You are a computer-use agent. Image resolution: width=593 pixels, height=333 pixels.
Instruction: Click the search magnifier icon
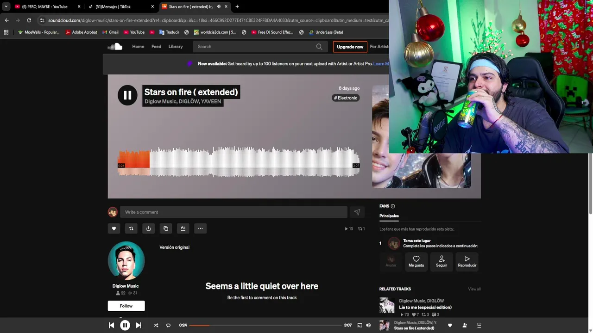tap(319, 46)
